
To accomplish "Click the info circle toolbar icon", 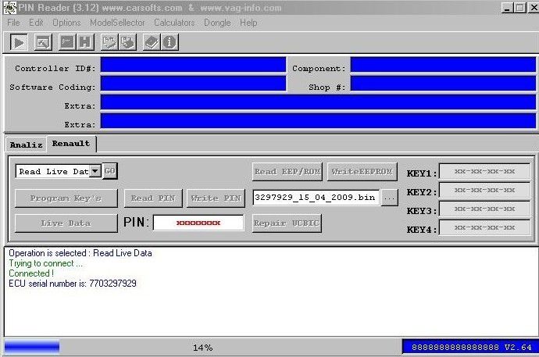I will coord(169,41).
